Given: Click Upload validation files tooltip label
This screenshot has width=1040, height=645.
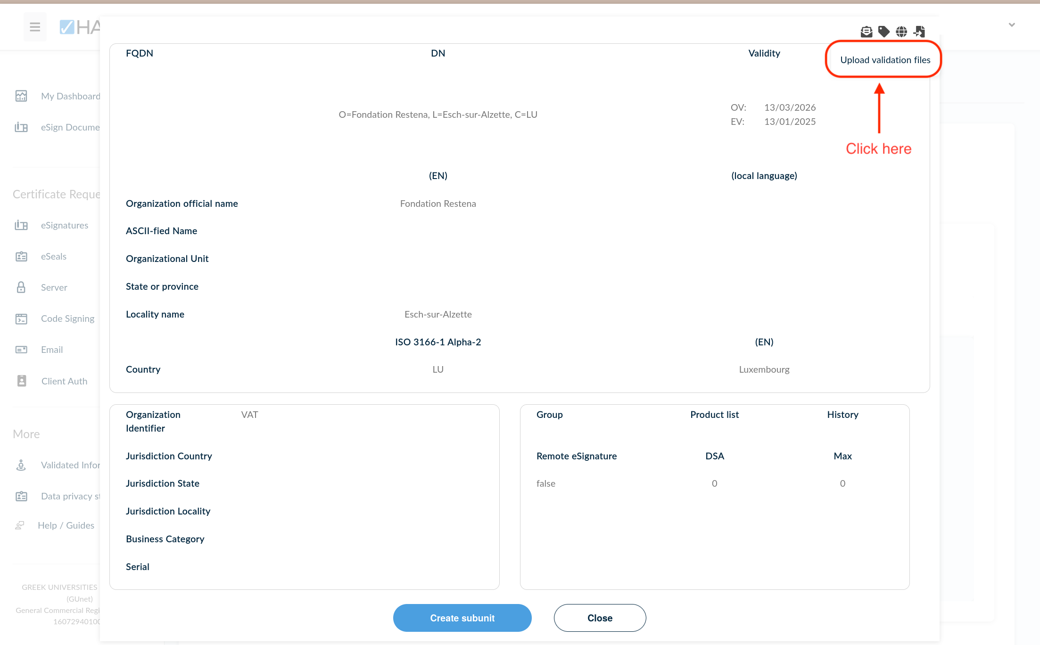Looking at the screenshot, I should (885, 60).
